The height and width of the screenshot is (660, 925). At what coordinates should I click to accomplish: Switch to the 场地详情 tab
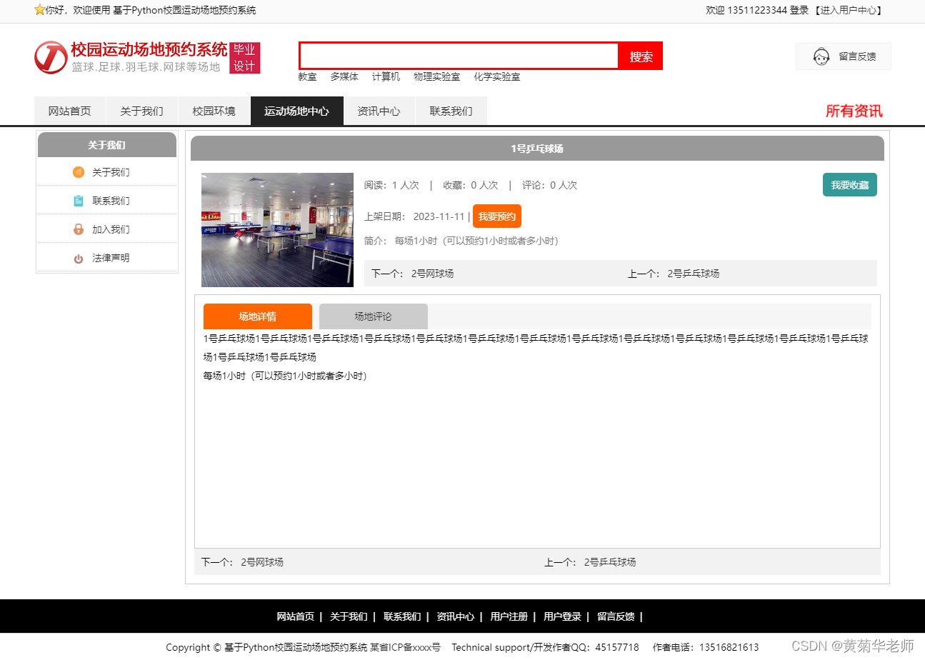coord(258,316)
